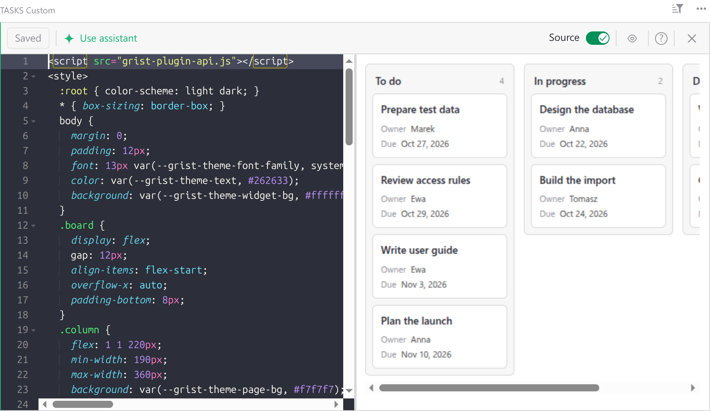Toggle the preview eye icon

632,39
